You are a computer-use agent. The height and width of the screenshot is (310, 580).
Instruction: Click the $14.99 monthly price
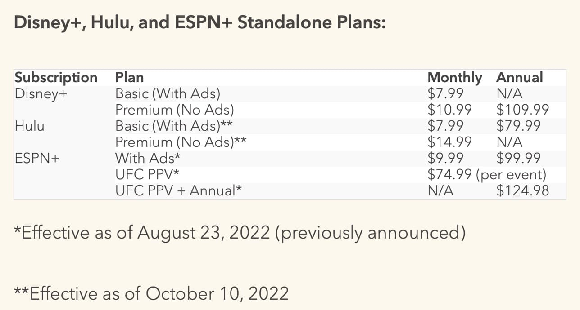pos(449,142)
